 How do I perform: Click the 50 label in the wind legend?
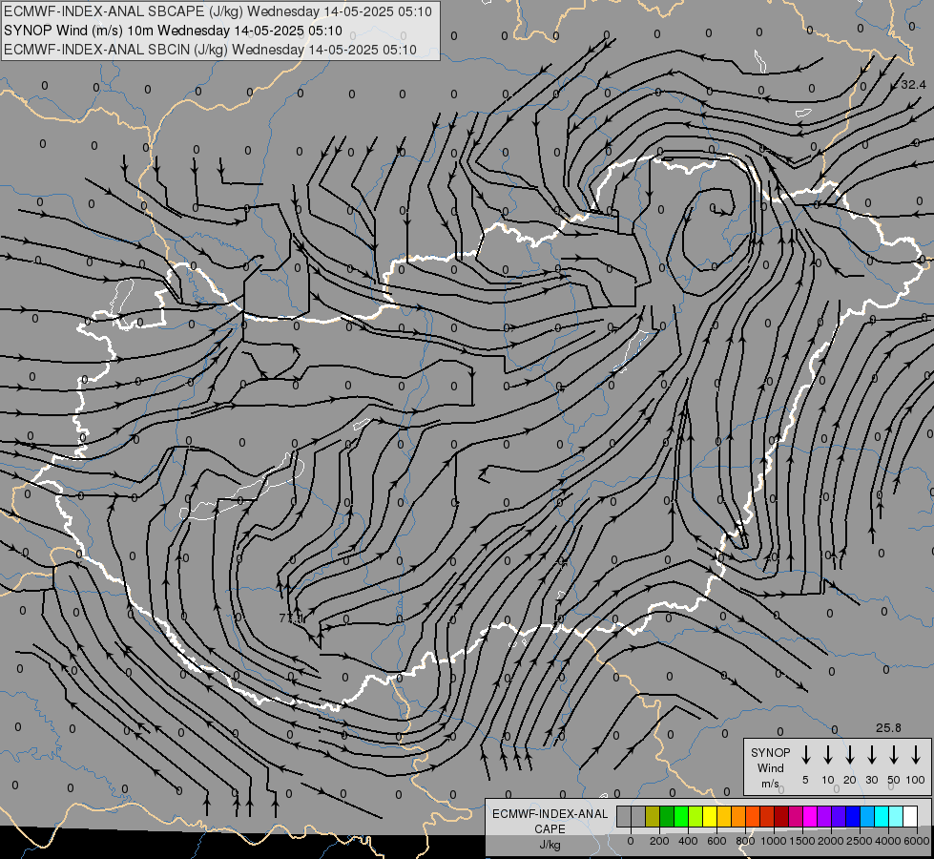[894, 780]
